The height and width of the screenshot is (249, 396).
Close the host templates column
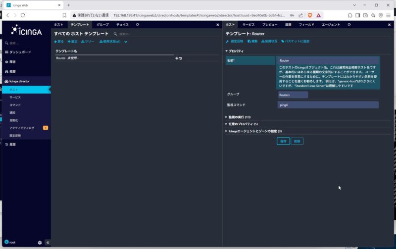[x=217, y=25]
